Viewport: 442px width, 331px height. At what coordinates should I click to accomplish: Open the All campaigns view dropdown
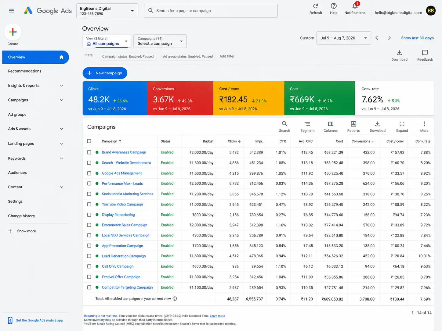click(x=107, y=41)
